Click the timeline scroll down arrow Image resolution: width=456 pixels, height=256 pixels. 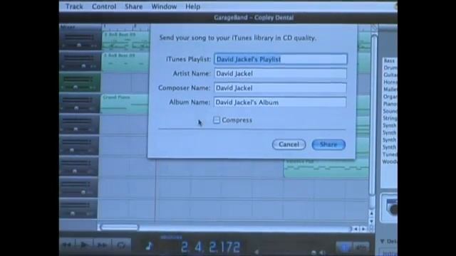click(x=371, y=221)
